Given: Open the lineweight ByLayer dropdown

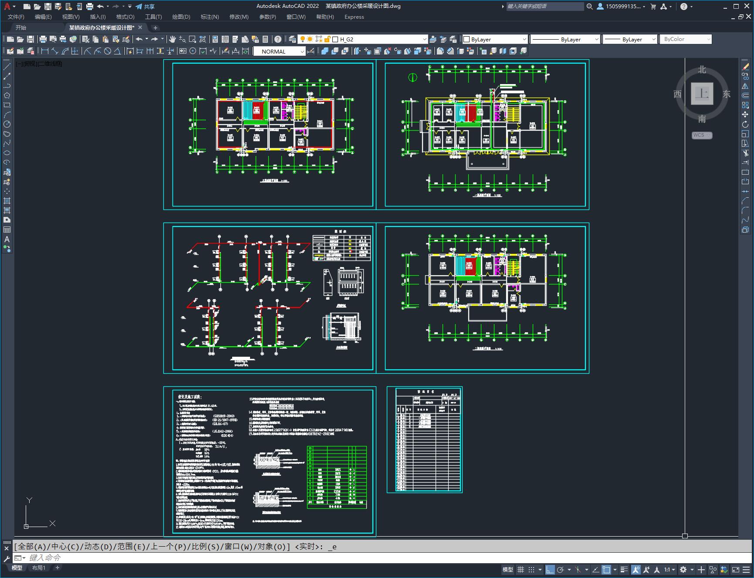Looking at the screenshot, I should coord(654,39).
